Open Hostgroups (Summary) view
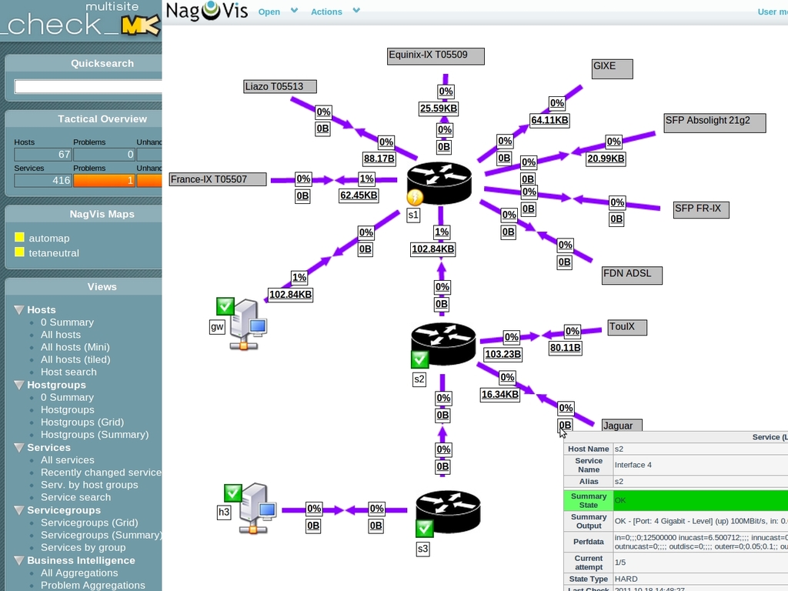The image size is (788, 591). pos(95,435)
